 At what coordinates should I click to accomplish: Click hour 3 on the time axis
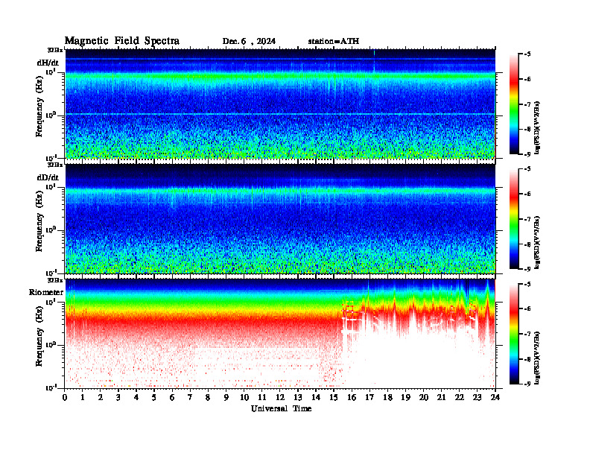[x=118, y=398]
